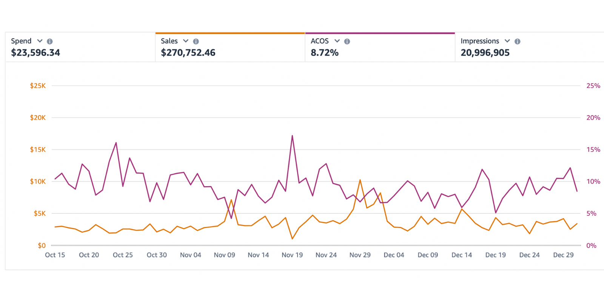The width and height of the screenshot is (604, 302).
Task: Click the Nov 09 date label
Action: click(225, 255)
